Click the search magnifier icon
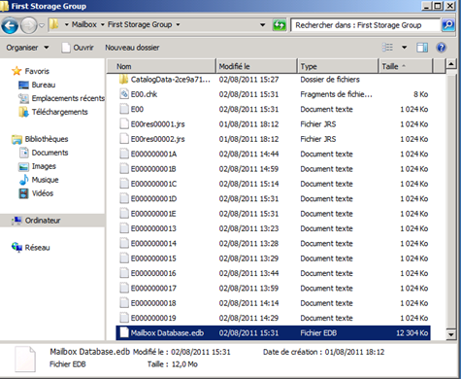Screen dimensions: 461x379 pos(448,25)
